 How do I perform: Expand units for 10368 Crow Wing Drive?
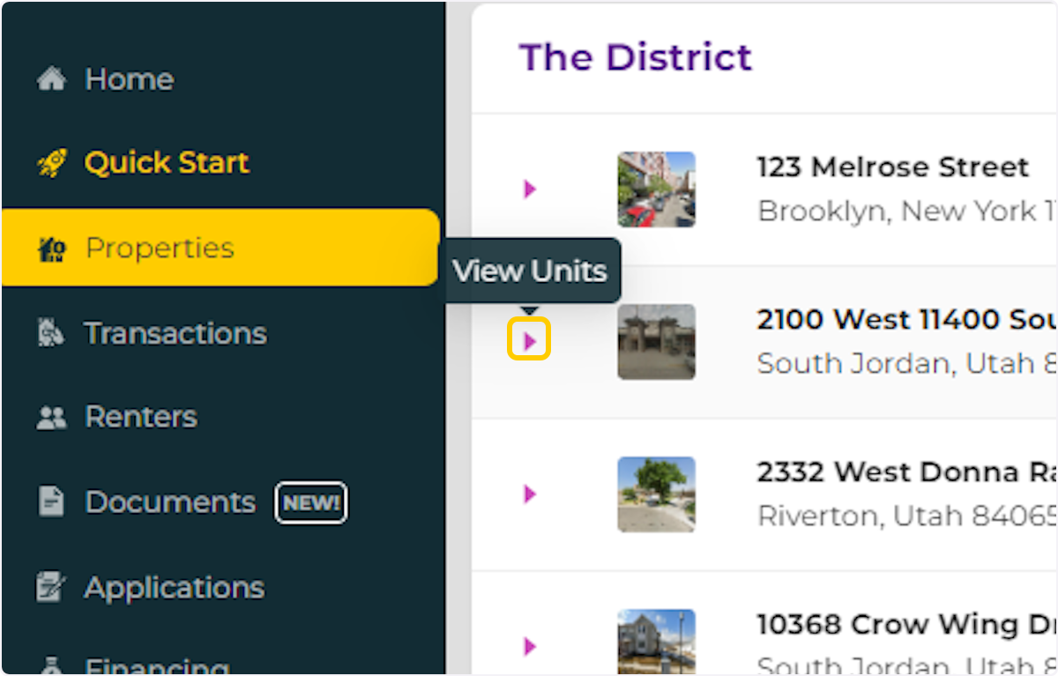[x=529, y=646]
